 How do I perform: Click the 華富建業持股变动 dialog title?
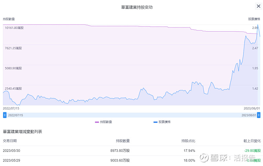pos(137,7)
